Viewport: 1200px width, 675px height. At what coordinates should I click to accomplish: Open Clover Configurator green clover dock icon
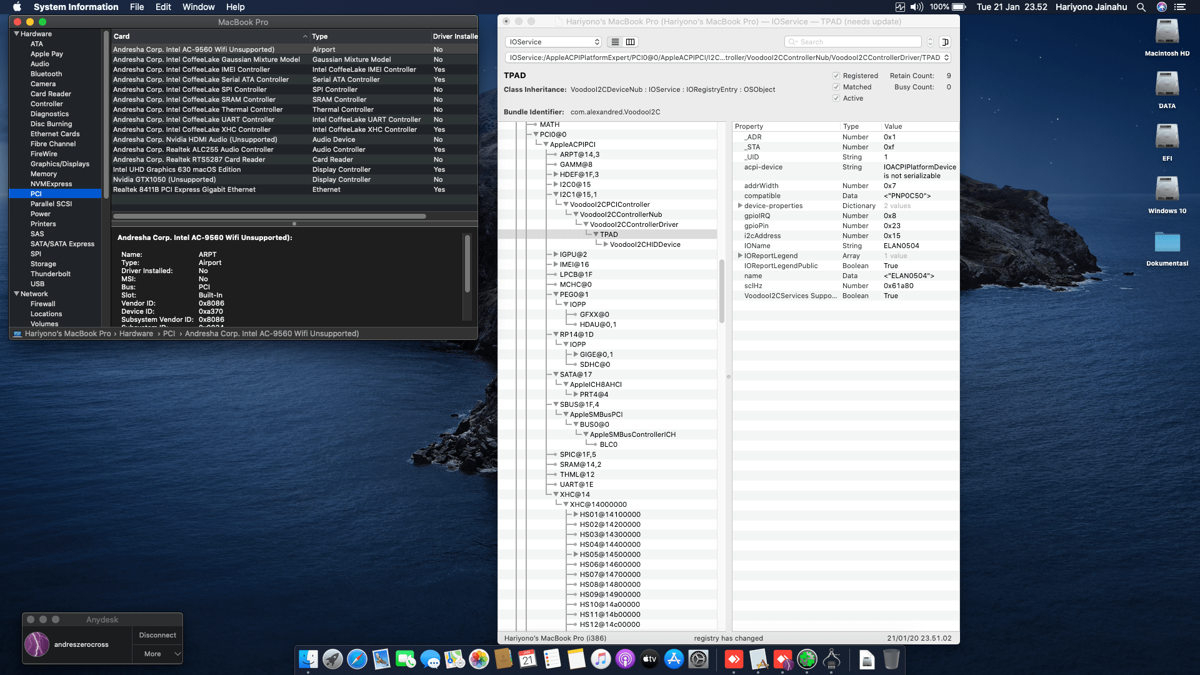click(x=807, y=659)
